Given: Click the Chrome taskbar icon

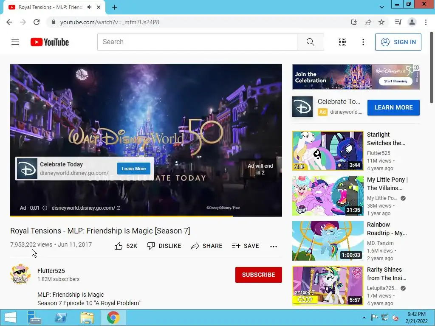Looking at the screenshot, I should click(113, 318).
